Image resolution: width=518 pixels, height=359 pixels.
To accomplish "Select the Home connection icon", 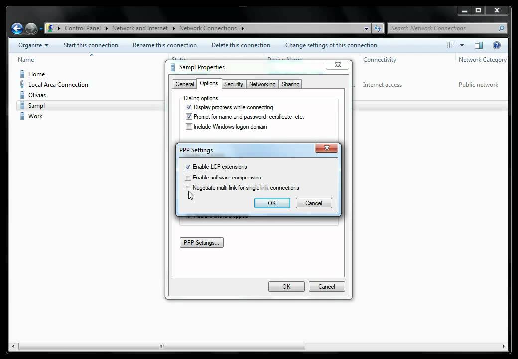I will tap(22, 74).
